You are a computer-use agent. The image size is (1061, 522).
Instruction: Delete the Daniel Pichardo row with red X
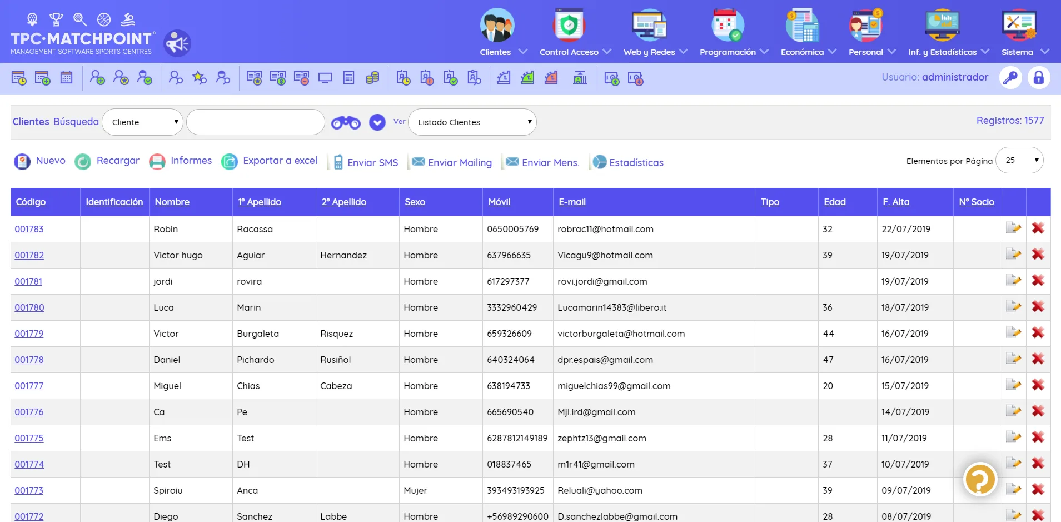click(x=1038, y=359)
